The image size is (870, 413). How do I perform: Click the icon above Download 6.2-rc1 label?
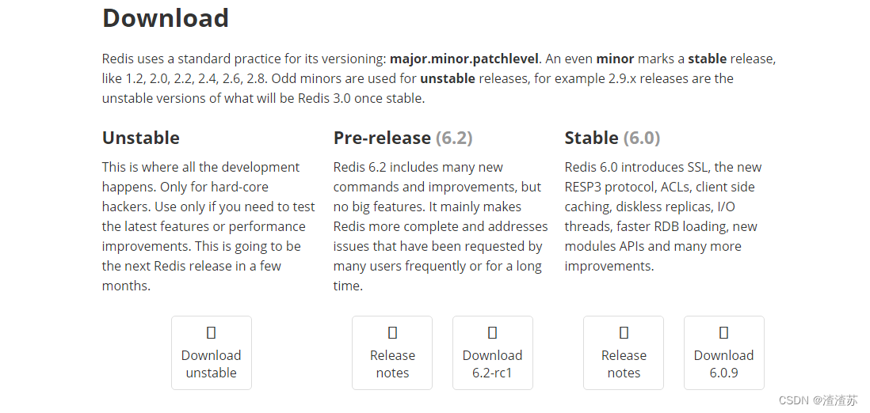(492, 332)
